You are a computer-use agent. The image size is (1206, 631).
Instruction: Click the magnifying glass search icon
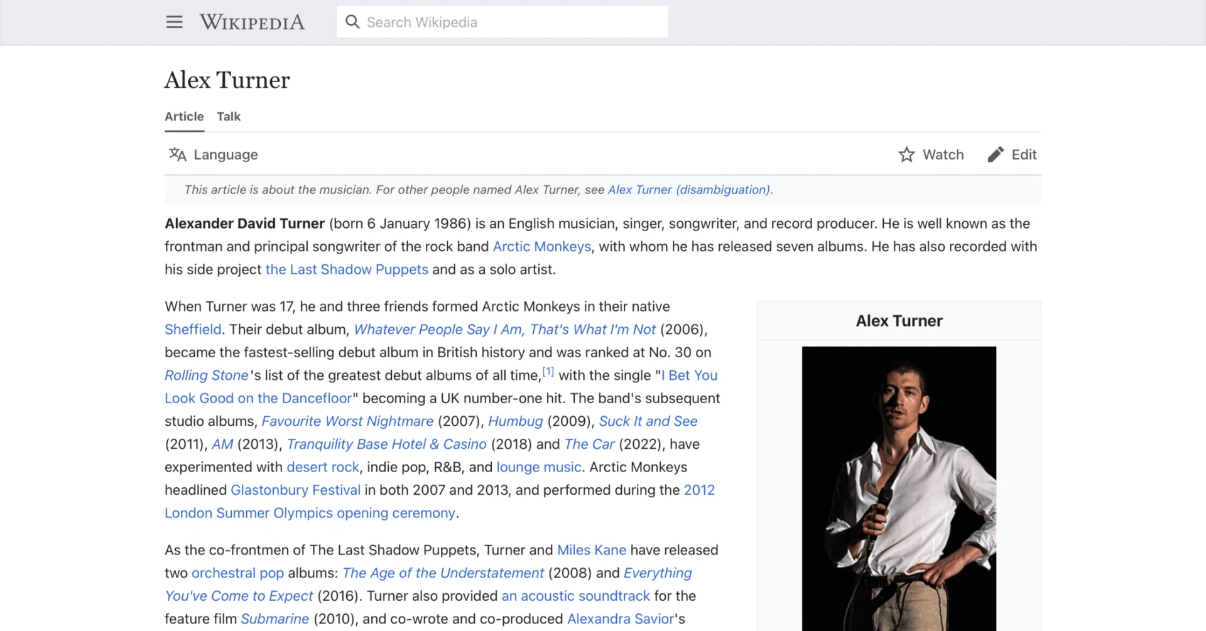[x=352, y=22]
